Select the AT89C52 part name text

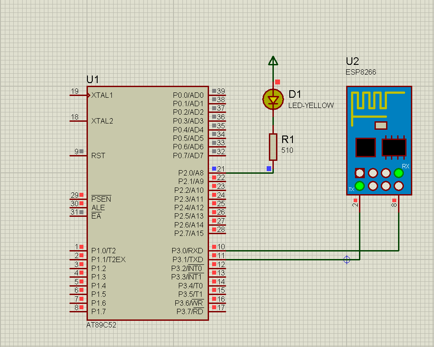(101, 325)
